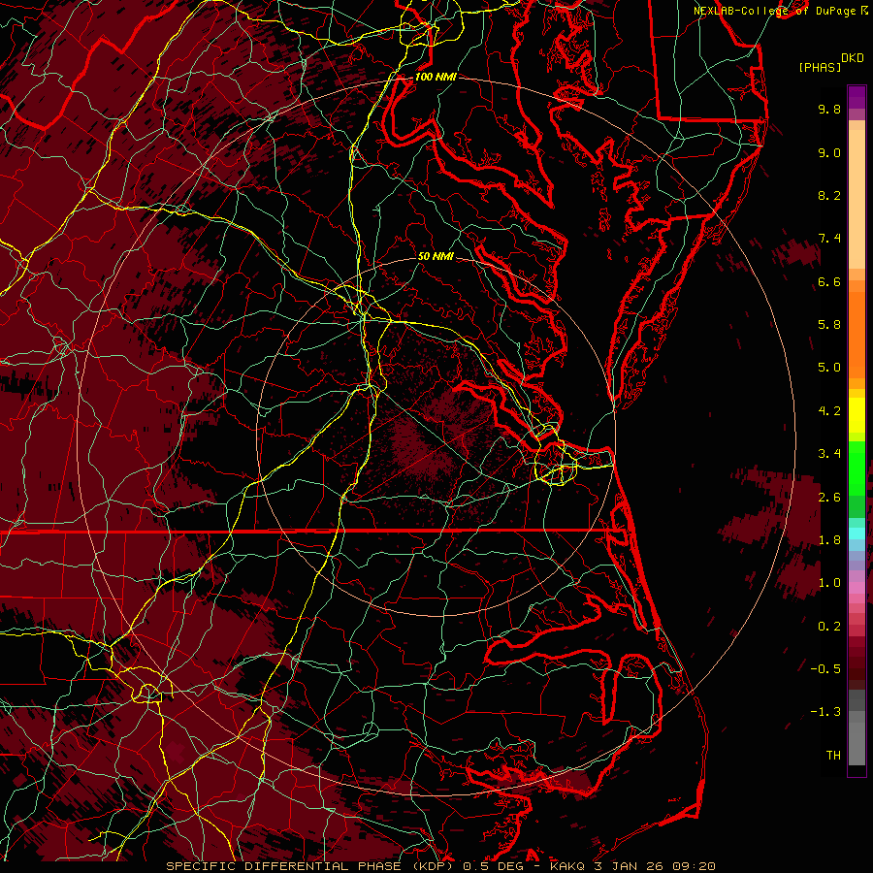Click the [PHAS] units label
The height and width of the screenshot is (873, 873).
click(820, 67)
